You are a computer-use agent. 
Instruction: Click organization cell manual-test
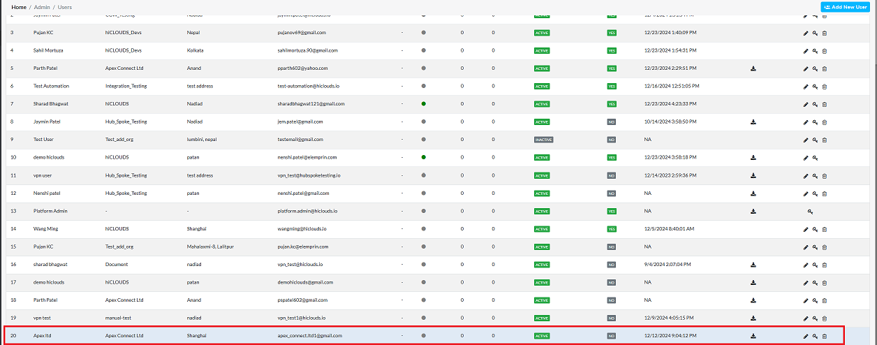tap(119, 318)
